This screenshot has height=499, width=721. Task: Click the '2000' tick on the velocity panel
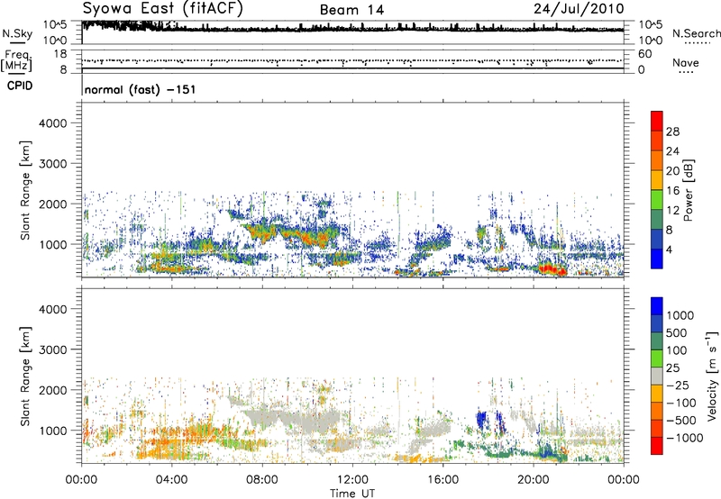click(53, 390)
